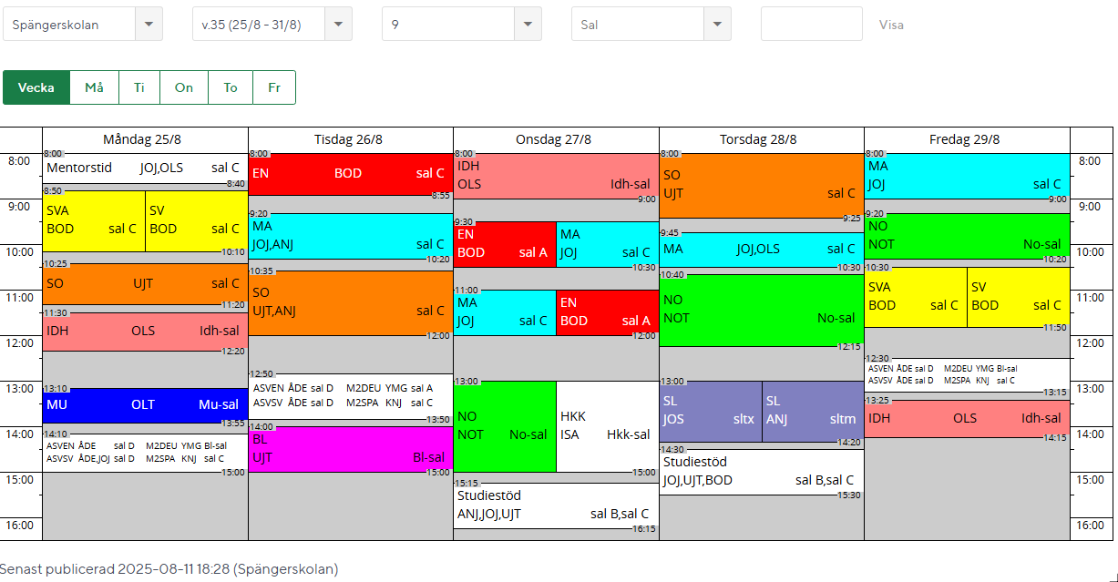Click the empty text input field
The image size is (1118, 582).
pyautogui.click(x=811, y=25)
